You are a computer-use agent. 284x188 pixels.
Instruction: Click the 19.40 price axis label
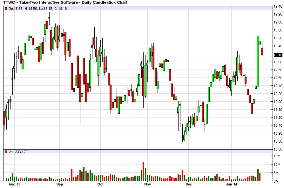click(278, 7)
